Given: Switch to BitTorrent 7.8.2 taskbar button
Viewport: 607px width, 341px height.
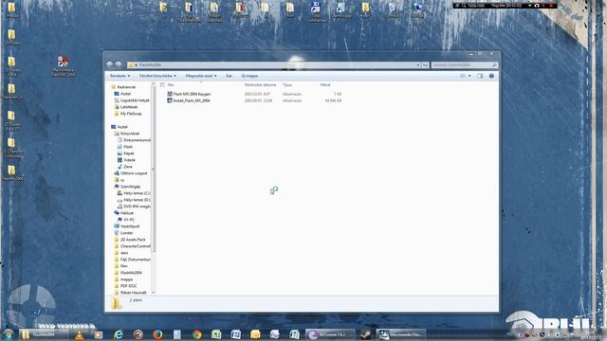Looking at the screenshot, I should pyautogui.click(x=330, y=334).
